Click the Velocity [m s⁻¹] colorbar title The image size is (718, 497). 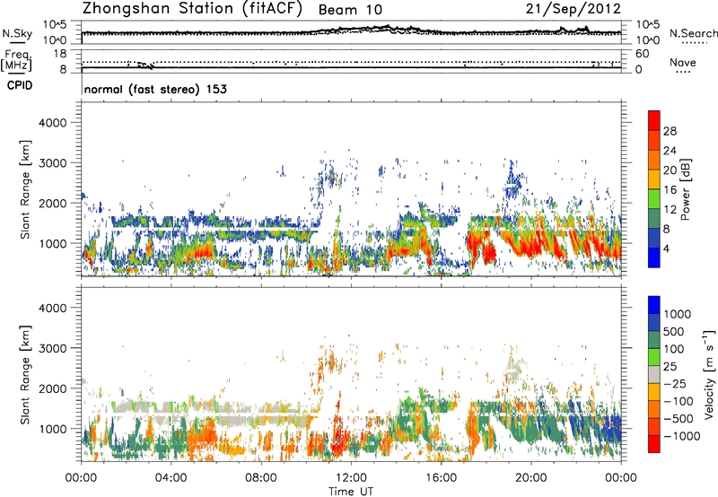[x=709, y=374]
